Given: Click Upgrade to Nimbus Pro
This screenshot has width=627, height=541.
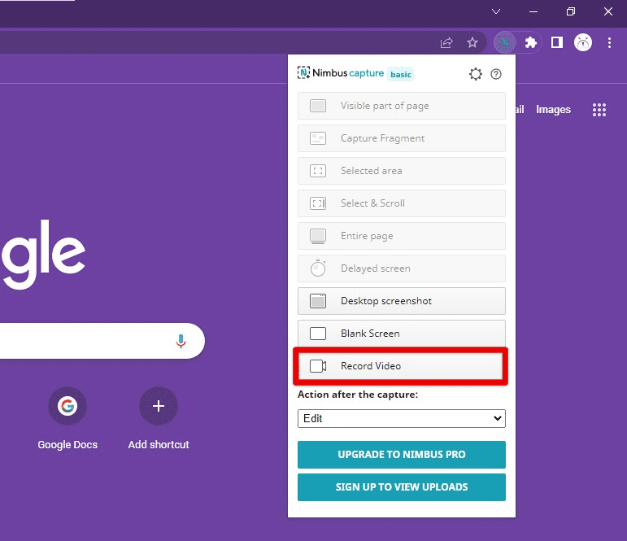Looking at the screenshot, I should pos(402,455).
